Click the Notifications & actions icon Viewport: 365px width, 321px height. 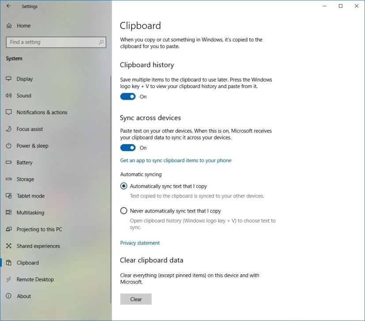coord(9,112)
